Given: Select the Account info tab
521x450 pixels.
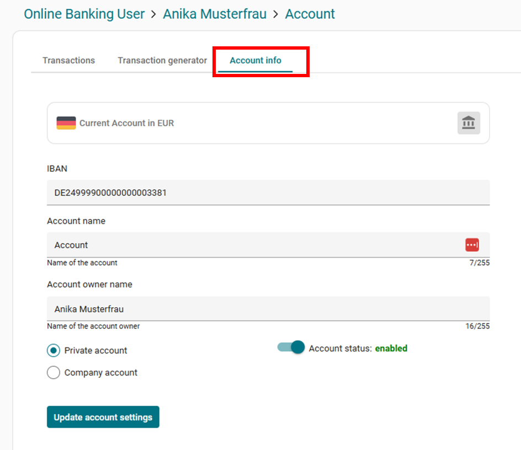Looking at the screenshot, I should pyautogui.click(x=255, y=61).
